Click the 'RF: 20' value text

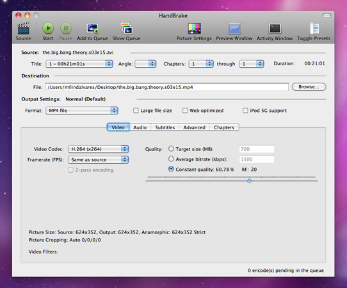[249, 170]
